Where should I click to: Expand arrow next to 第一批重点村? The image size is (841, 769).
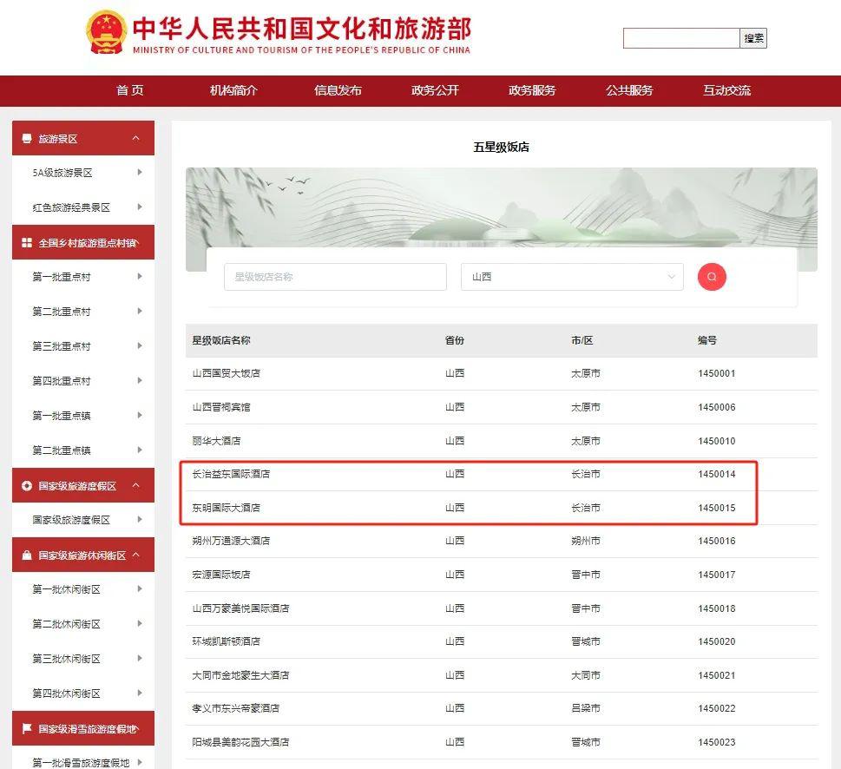(x=140, y=276)
